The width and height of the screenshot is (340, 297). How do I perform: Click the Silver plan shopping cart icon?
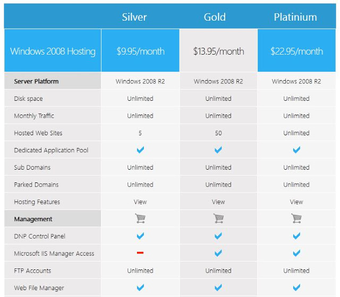(140, 219)
